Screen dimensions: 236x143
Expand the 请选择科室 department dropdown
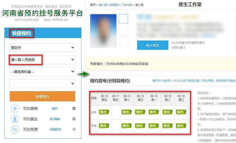tap(42, 72)
